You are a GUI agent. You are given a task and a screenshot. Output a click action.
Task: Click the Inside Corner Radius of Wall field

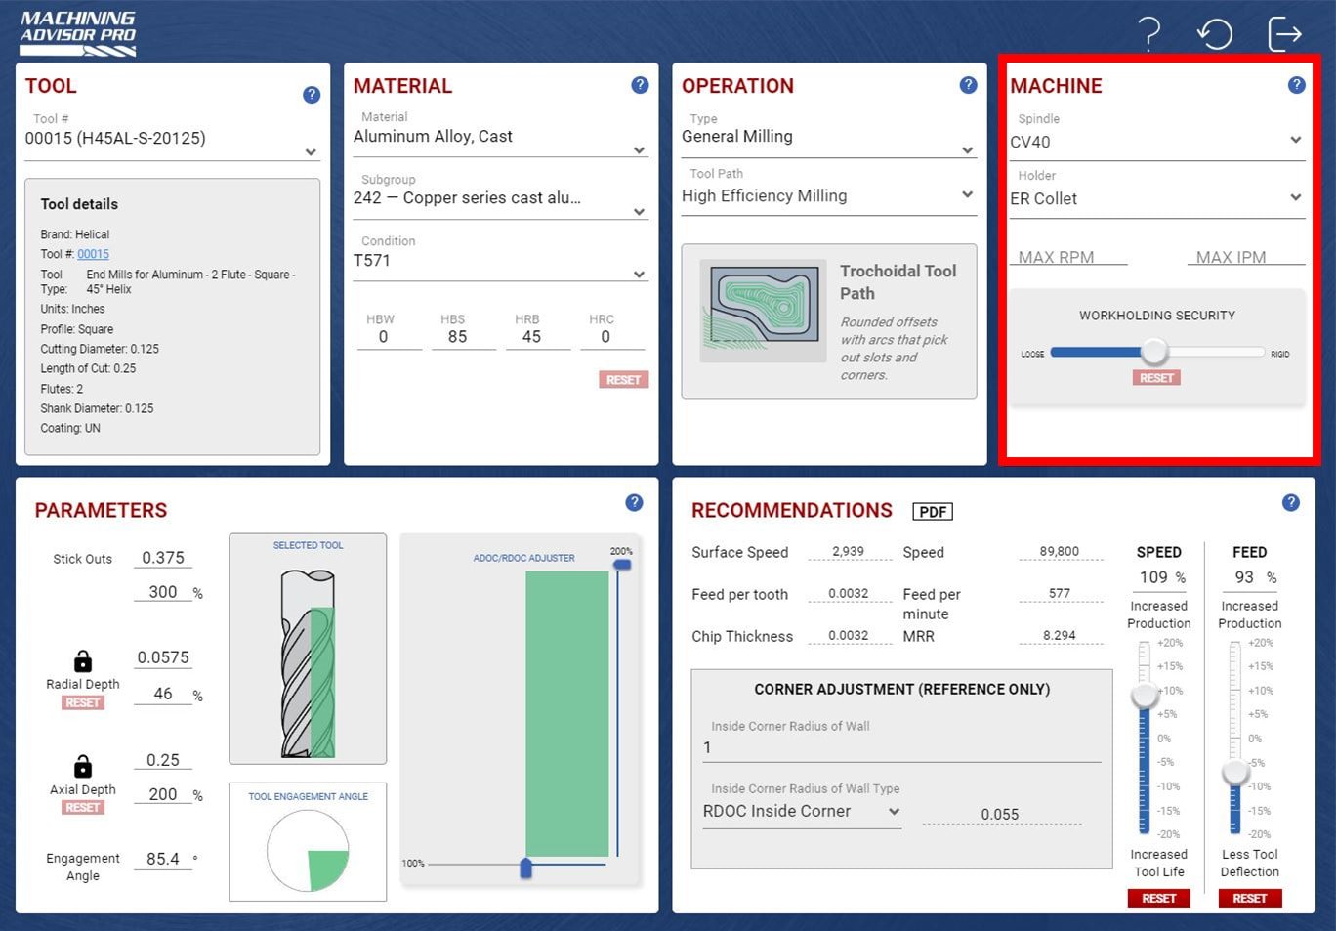pyautogui.click(x=901, y=748)
